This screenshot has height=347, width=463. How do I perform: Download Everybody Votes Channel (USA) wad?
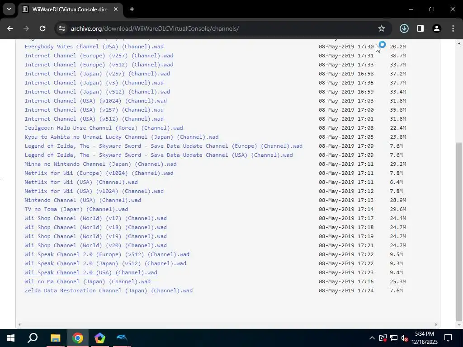point(94,47)
